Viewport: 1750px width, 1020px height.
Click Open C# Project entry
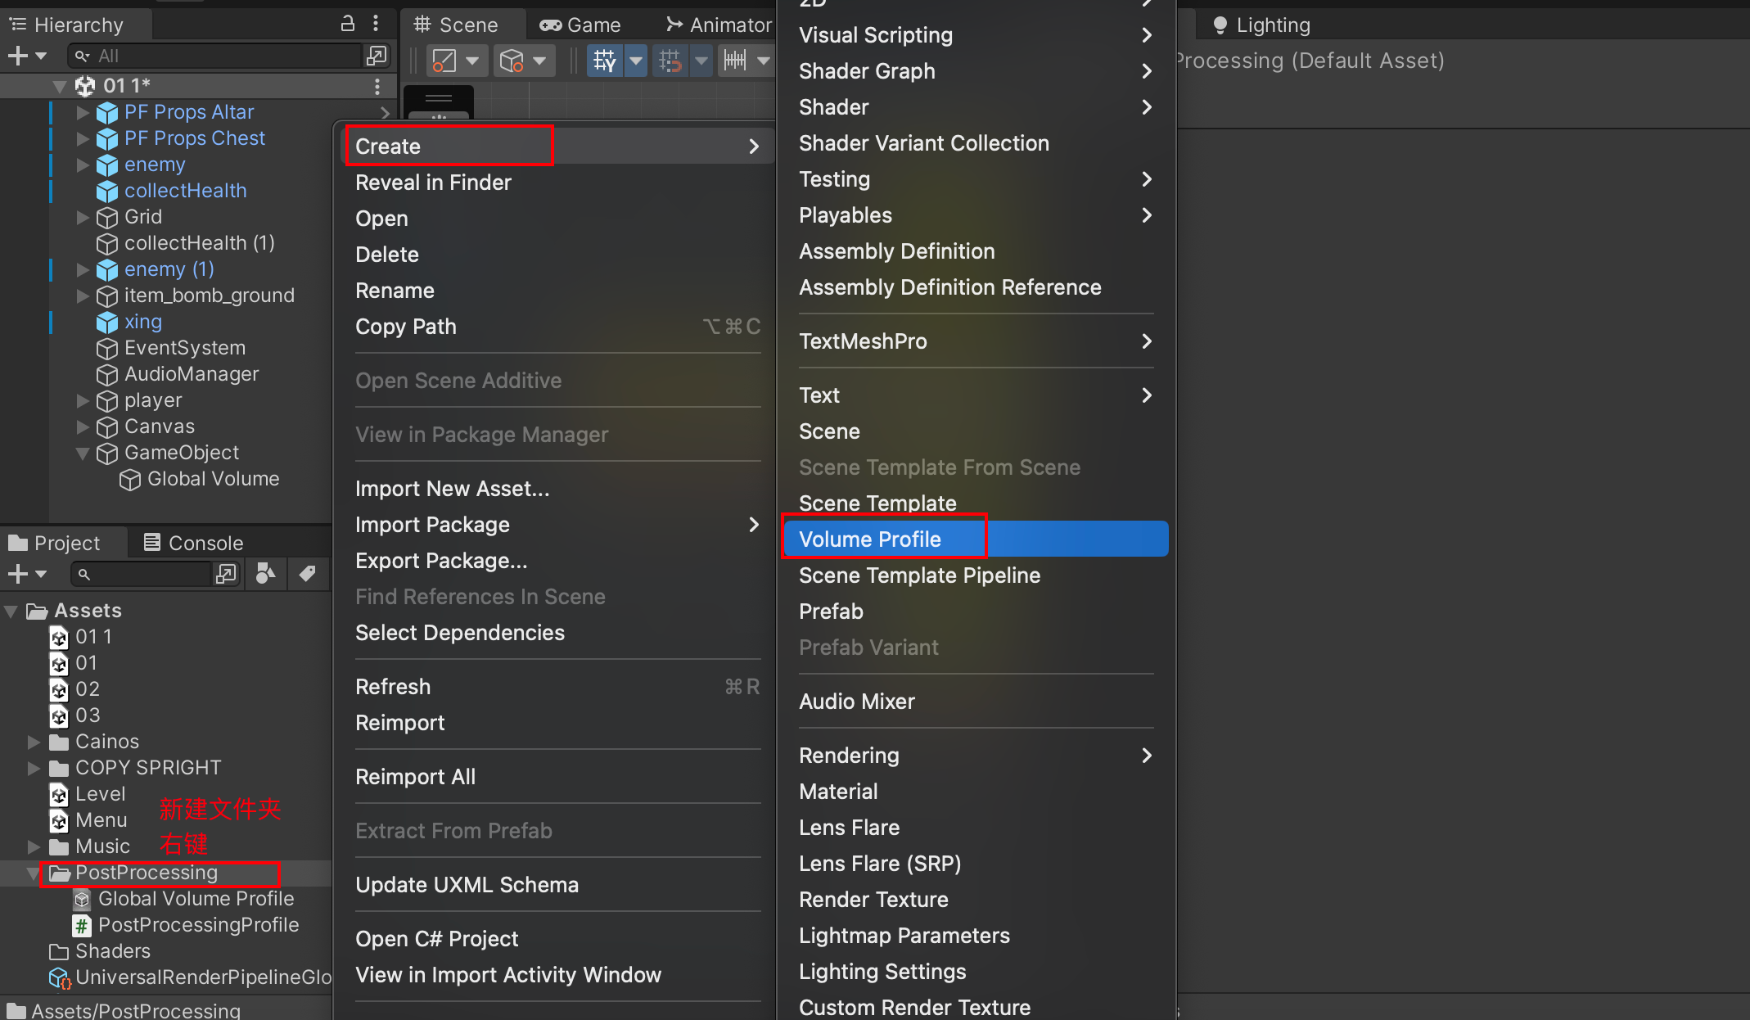[437, 938]
